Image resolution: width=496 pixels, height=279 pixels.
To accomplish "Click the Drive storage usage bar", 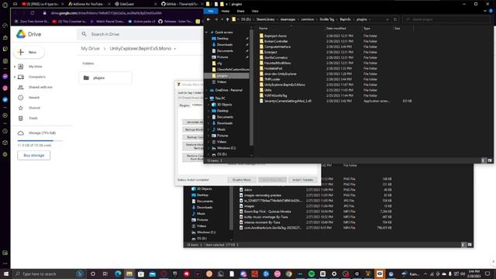I will click(x=40, y=140).
